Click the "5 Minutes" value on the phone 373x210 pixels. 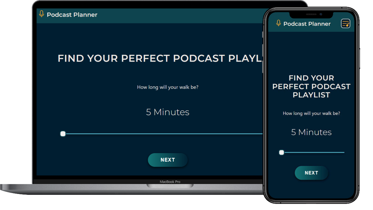point(311,132)
